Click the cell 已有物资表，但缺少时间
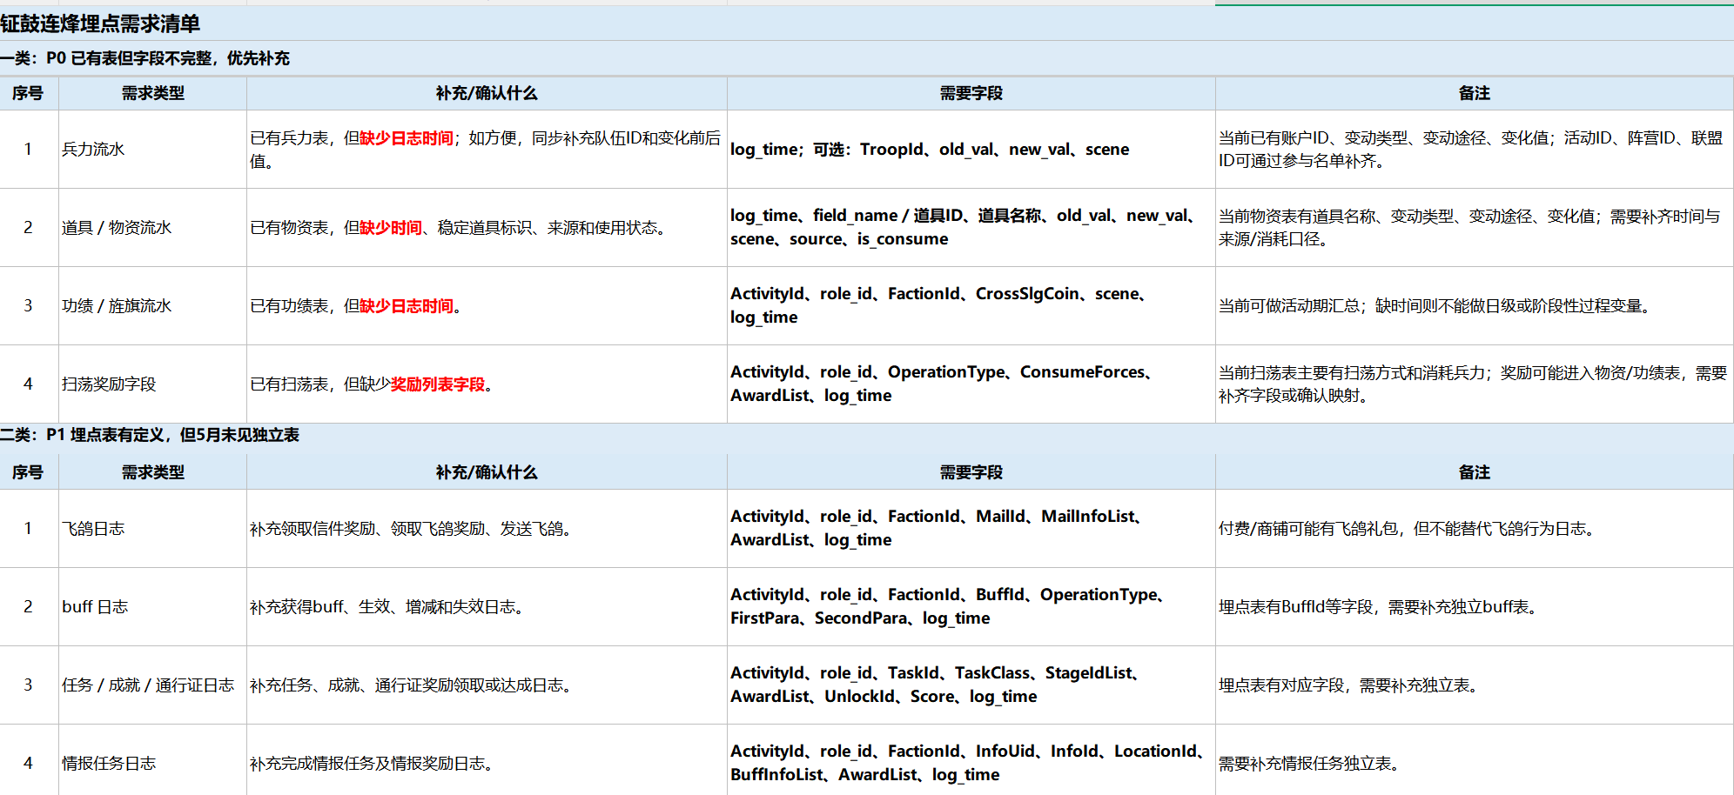 point(487,228)
